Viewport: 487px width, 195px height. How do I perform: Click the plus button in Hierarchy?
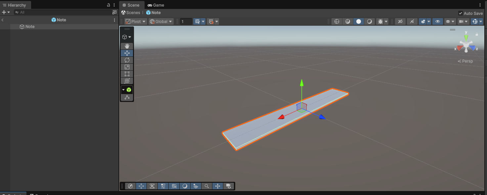tap(4, 12)
